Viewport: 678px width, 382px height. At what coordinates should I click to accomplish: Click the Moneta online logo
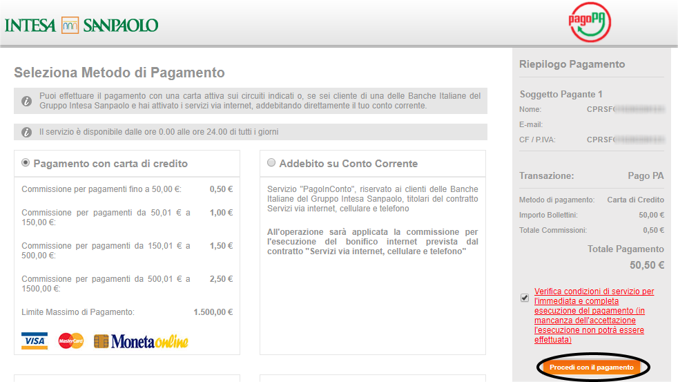click(141, 341)
